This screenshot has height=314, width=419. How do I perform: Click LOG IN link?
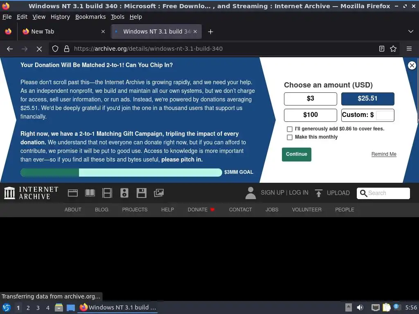click(299, 193)
